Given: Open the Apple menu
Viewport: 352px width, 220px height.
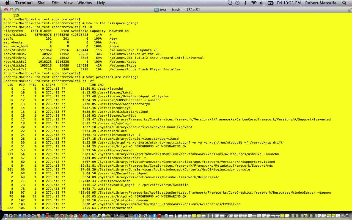Looking at the screenshot, I should pyautogui.click(x=7, y=3).
